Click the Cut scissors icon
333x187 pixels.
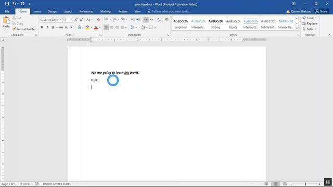pyautogui.click(x=14, y=18)
